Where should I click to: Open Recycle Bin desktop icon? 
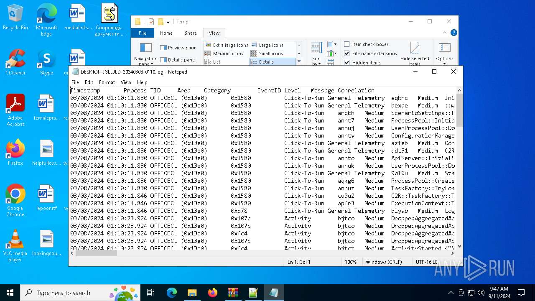click(15, 18)
